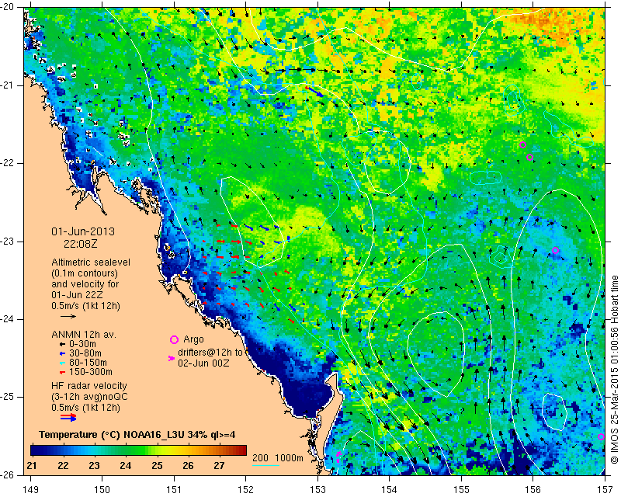Click the longitude axis label '149'
Screen dimensions: 621x497
tap(30, 490)
